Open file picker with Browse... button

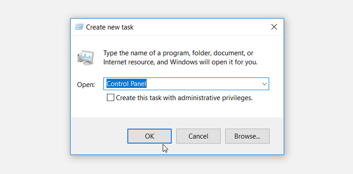247,136
